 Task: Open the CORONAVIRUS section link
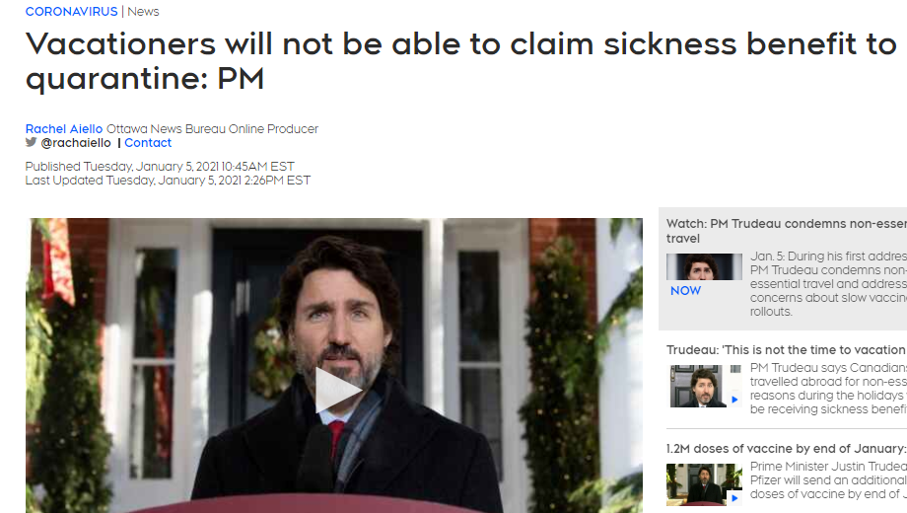click(71, 12)
